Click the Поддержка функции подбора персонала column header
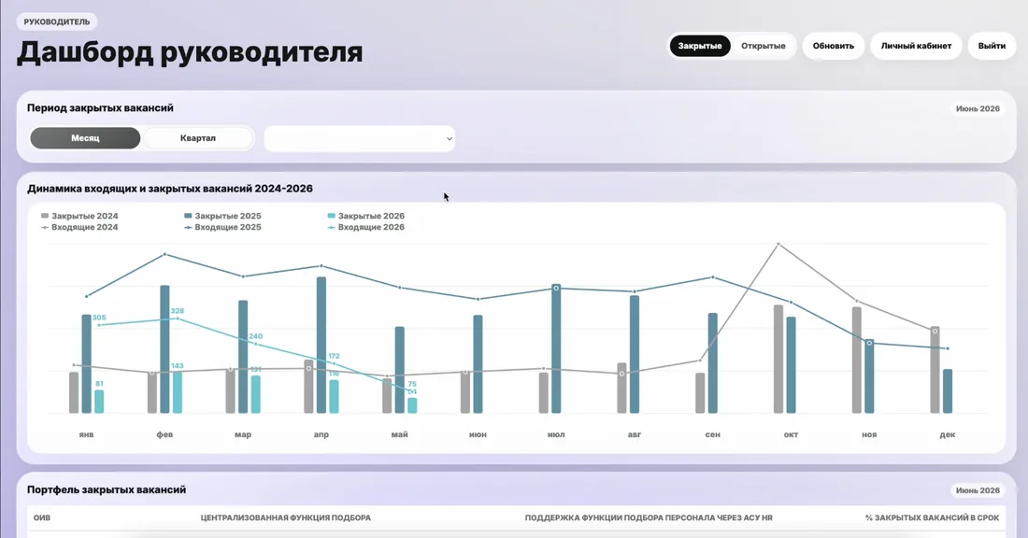This screenshot has height=538, width=1028. pos(649,517)
